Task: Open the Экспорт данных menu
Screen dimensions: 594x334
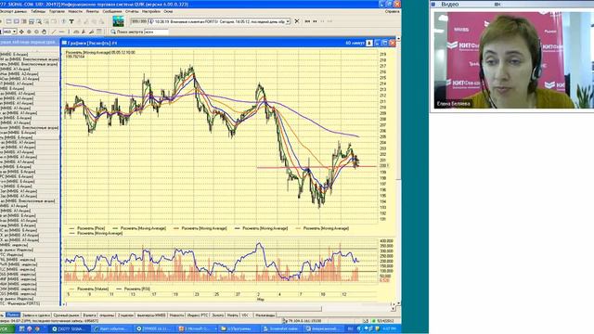Action: (12, 12)
